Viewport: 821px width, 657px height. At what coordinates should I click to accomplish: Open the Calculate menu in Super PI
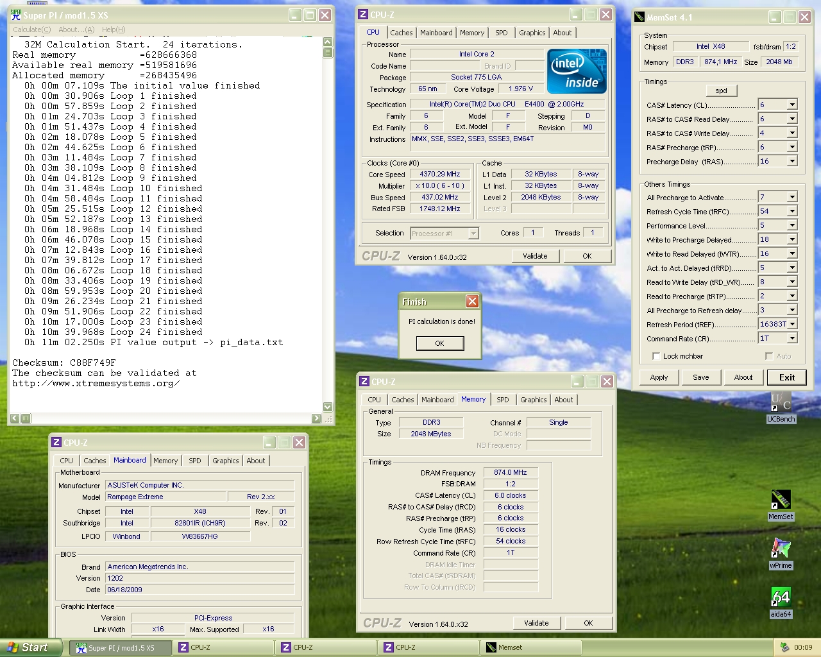[x=32, y=30]
